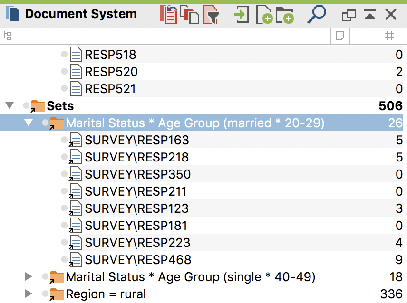This screenshot has height=303, width=407.
Task: Select the Sets folder label
Action: click(x=60, y=106)
